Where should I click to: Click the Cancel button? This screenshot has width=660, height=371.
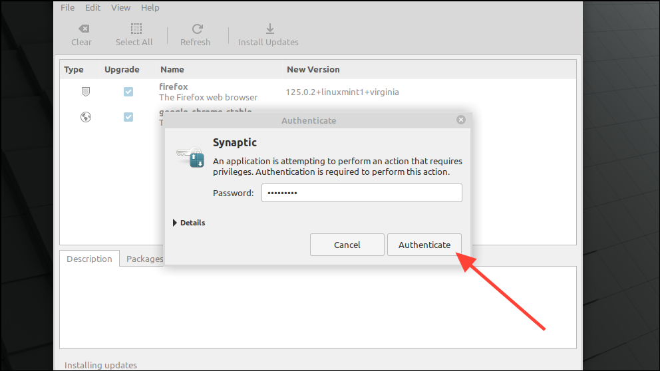pyautogui.click(x=347, y=245)
